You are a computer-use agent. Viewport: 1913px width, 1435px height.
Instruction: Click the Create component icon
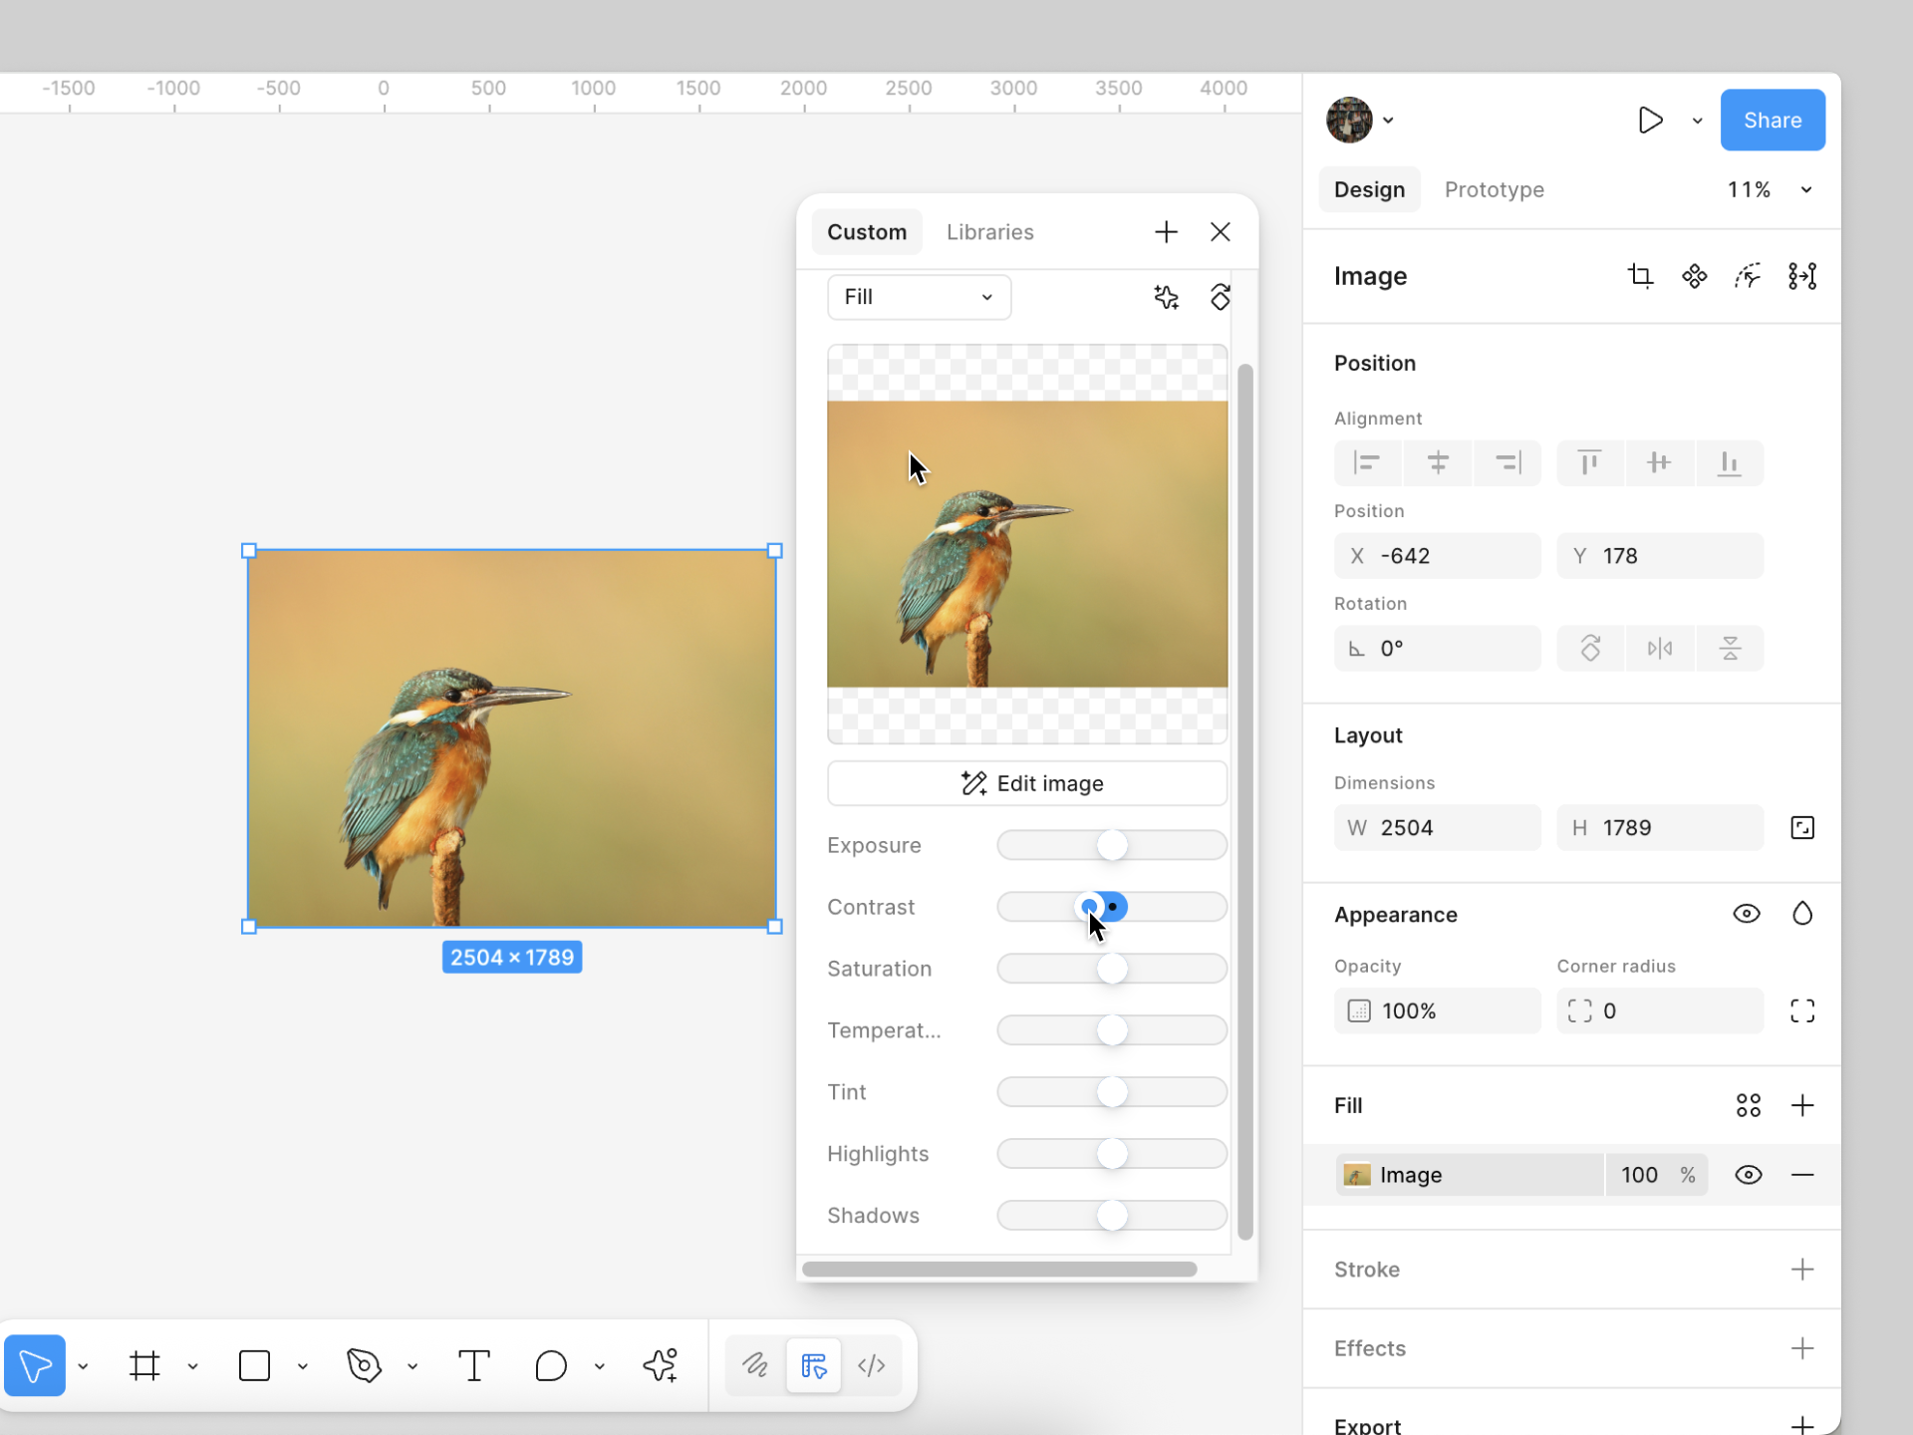click(1694, 276)
